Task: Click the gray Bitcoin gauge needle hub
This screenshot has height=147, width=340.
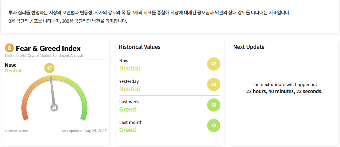Action: pos(55,107)
